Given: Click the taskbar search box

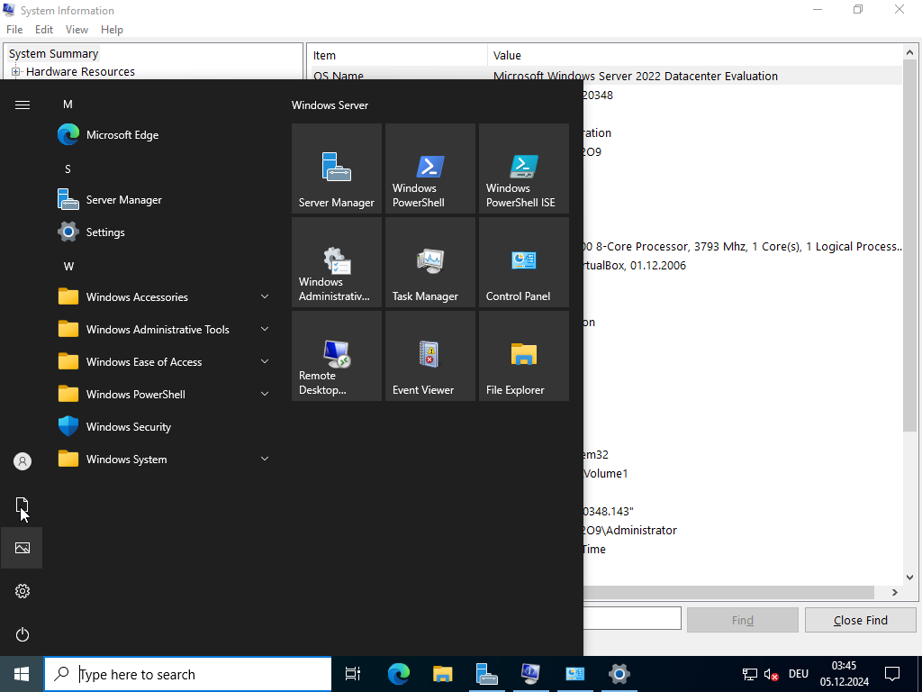Looking at the screenshot, I should (x=188, y=674).
